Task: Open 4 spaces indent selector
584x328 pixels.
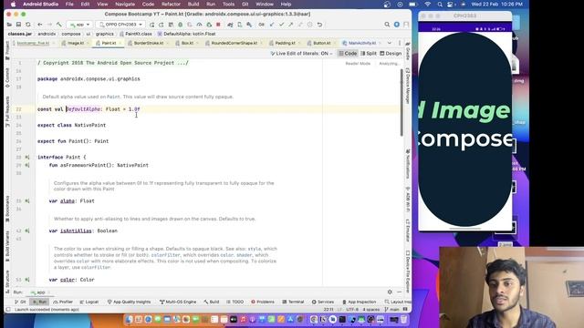Action: coord(371,310)
